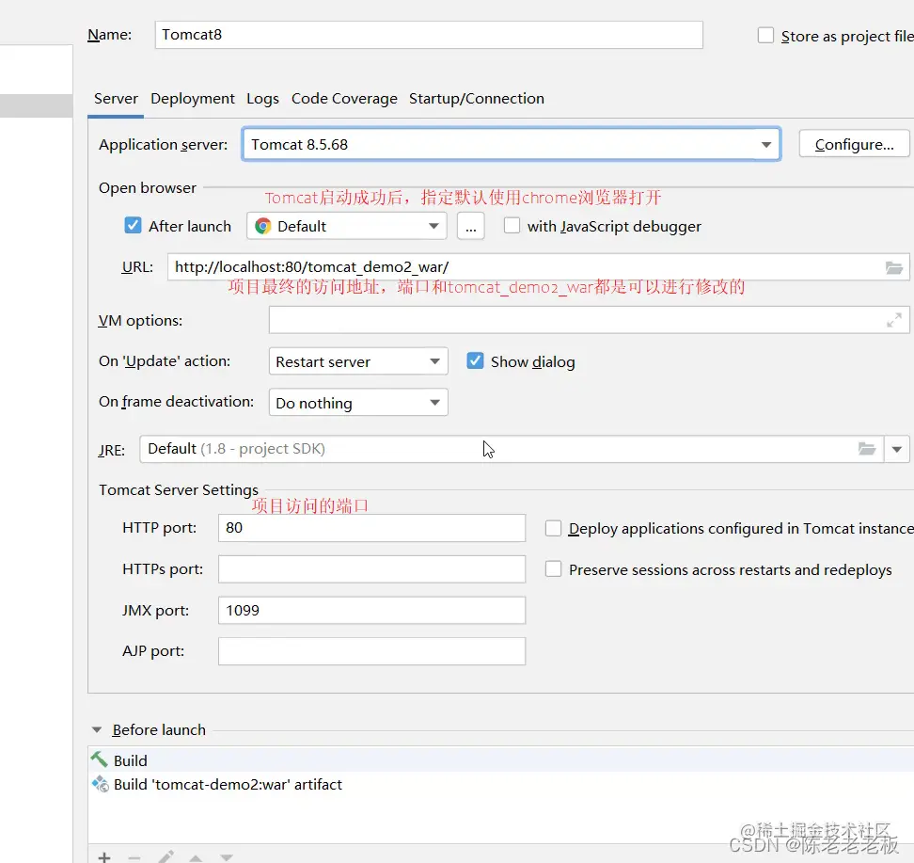Click the empty HTTPs port field

point(371,569)
